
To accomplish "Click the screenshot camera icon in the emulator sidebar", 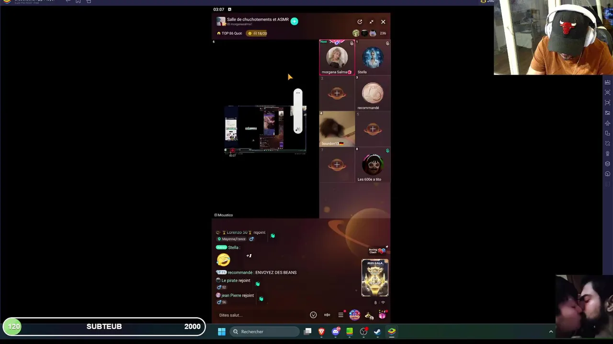I will [x=608, y=93].
